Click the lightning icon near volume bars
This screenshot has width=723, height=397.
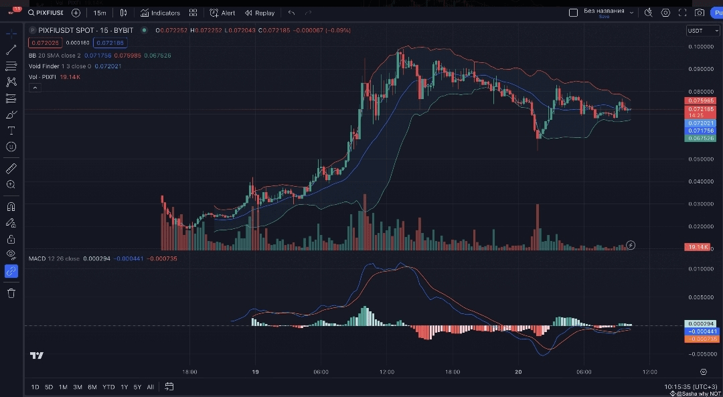(x=631, y=245)
